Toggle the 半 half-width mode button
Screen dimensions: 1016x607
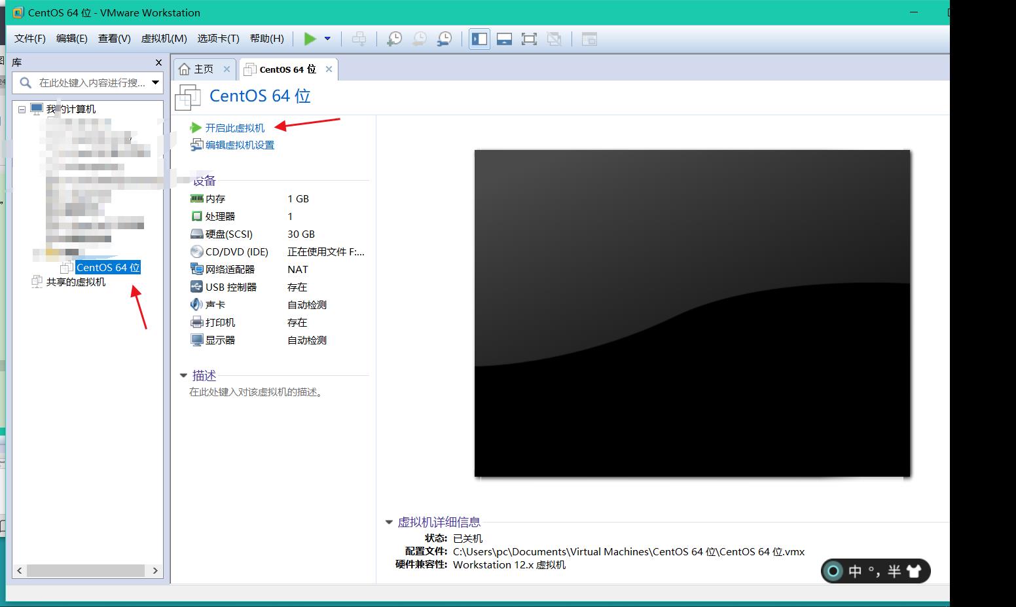coord(894,572)
